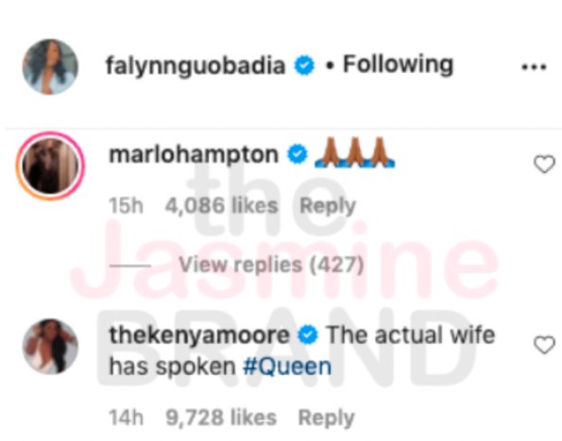This screenshot has width=562, height=441.
Task: Open the three-dot options menu
Action: 534,67
